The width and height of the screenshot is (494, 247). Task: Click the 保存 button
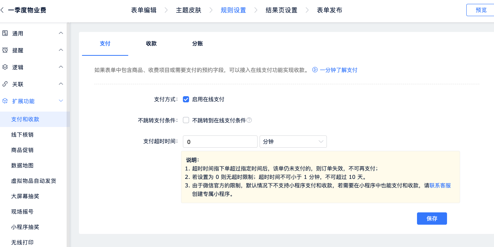pos(432,219)
